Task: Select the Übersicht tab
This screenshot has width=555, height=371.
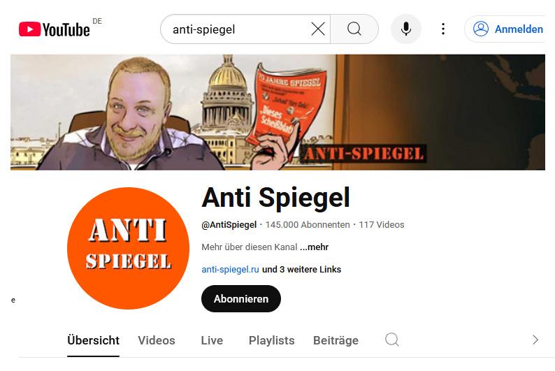Action: (x=93, y=340)
